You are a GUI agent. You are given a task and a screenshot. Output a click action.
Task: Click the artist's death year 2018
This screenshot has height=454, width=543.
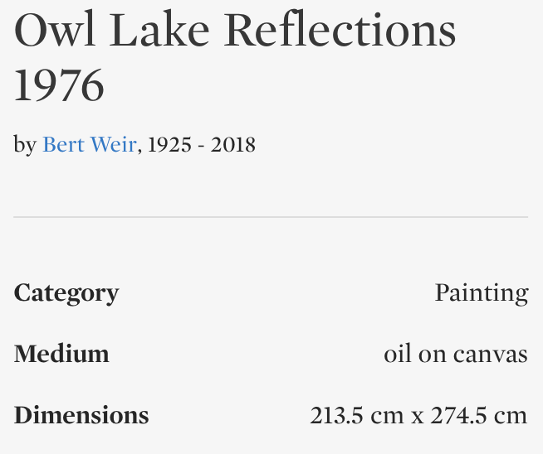[233, 146]
